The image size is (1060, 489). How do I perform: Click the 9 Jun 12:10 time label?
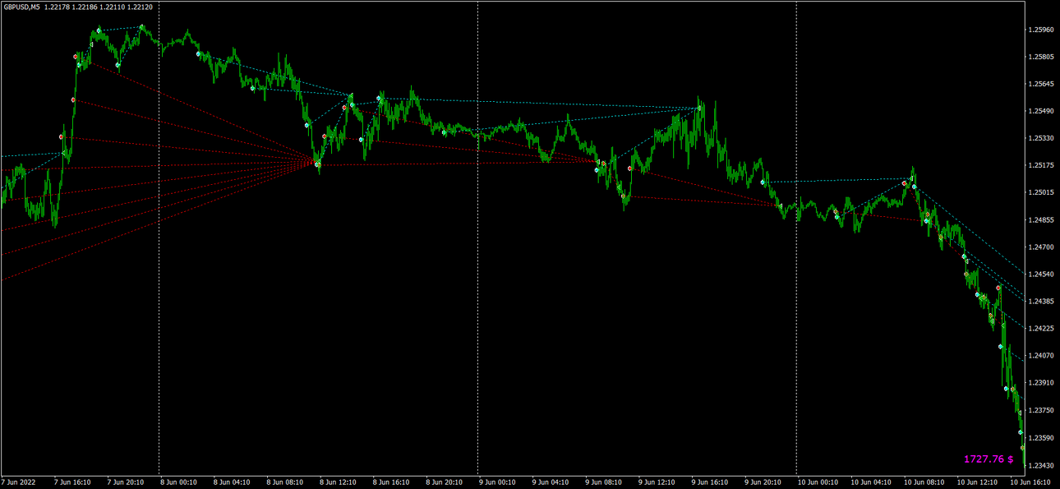point(657,482)
